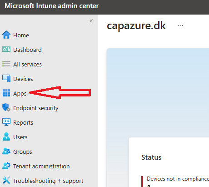
Task: Select Tenant administration label
Action: (x=41, y=166)
